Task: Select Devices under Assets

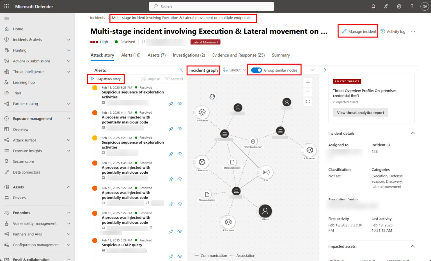Action: [19, 197]
